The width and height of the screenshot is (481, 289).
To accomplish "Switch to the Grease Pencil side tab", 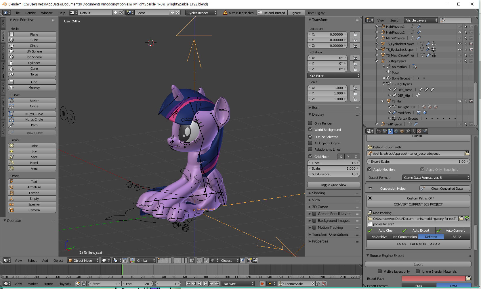I will [3, 108].
